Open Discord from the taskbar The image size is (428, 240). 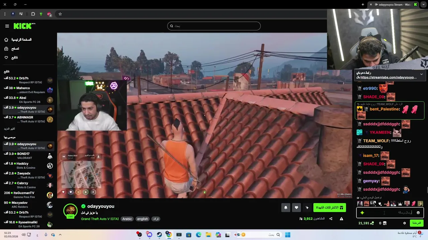[x=149, y=235]
